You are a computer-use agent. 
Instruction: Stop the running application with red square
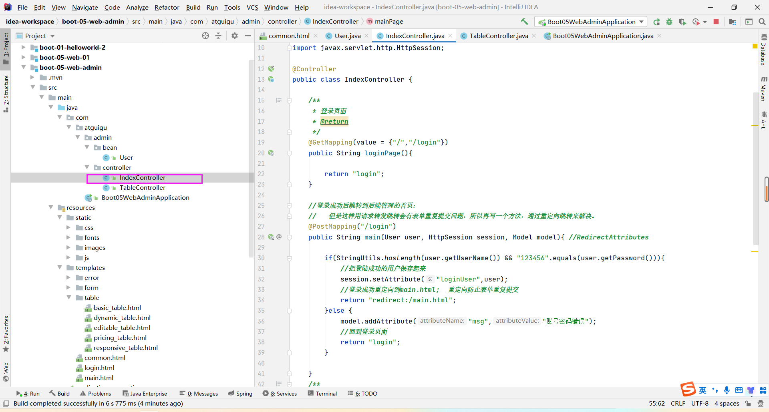click(x=716, y=22)
